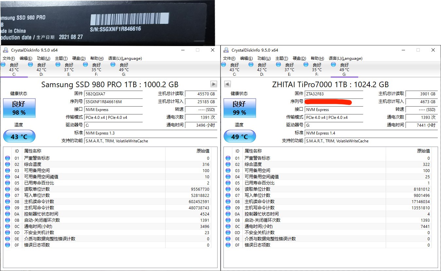Click firmware field showing ZTA32F83

pos(334,94)
